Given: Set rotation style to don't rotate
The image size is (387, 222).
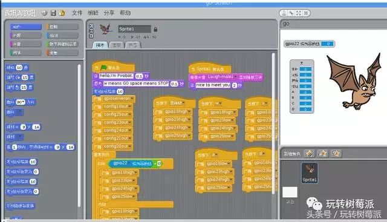Looking at the screenshot, I should (91, 36).
